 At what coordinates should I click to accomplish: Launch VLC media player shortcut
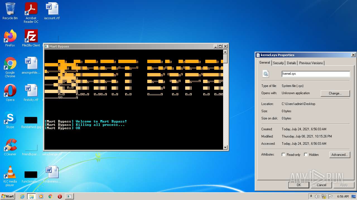(x=10, y=176)
